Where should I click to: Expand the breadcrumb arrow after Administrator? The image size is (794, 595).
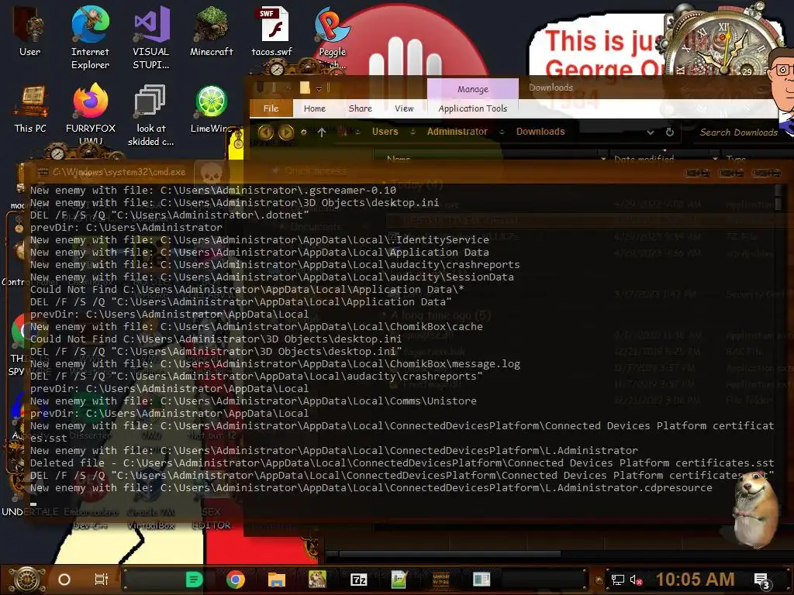(502, 132)
